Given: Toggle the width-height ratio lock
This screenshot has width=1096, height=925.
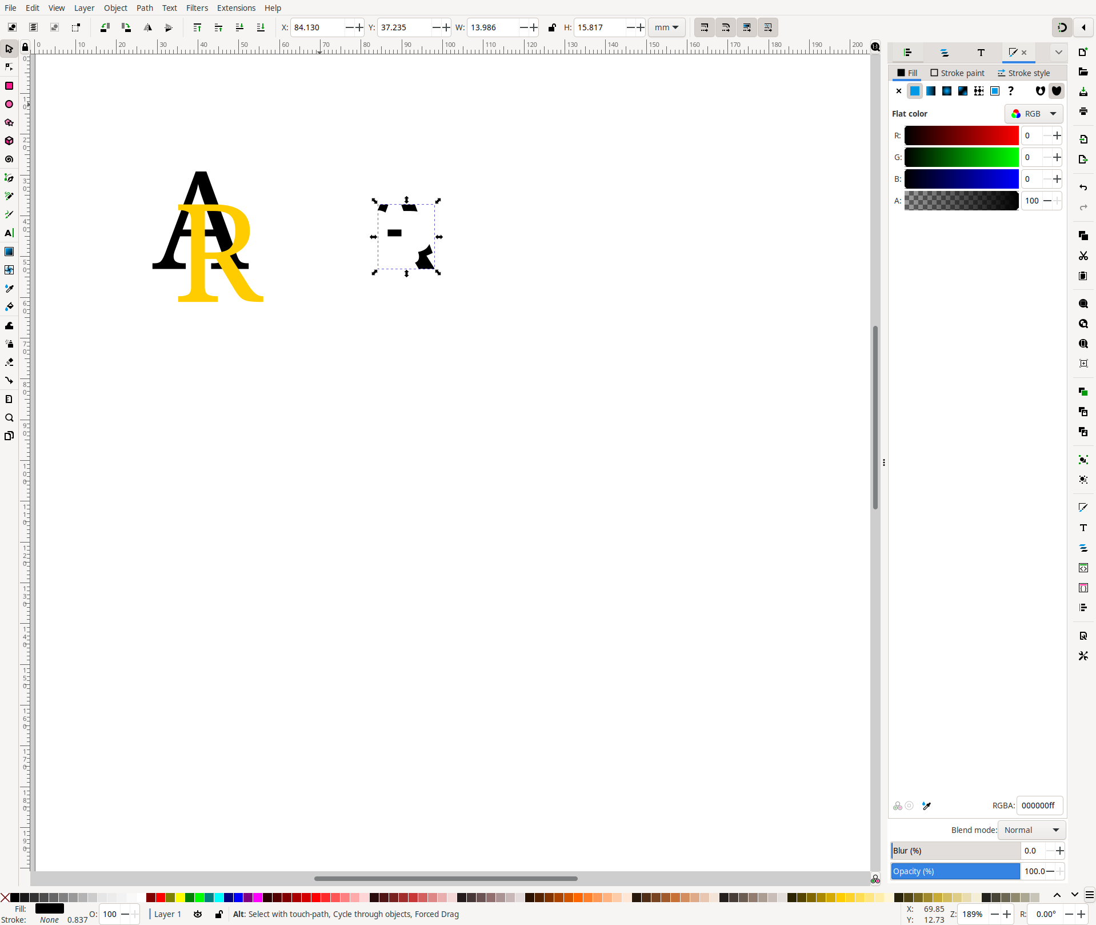Looking at the screenshot, I should (552, 27).
